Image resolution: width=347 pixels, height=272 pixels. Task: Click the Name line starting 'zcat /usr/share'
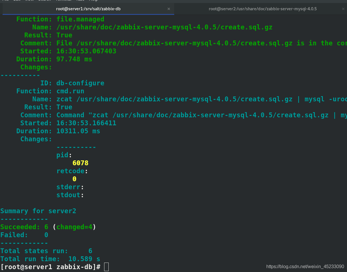point(202,99)
